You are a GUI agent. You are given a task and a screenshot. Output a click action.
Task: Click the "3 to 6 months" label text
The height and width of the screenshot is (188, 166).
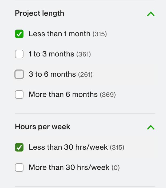(52, 74)
